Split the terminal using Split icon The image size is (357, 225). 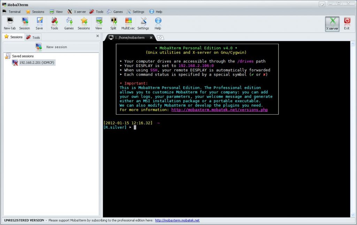[x=113, y=23]
